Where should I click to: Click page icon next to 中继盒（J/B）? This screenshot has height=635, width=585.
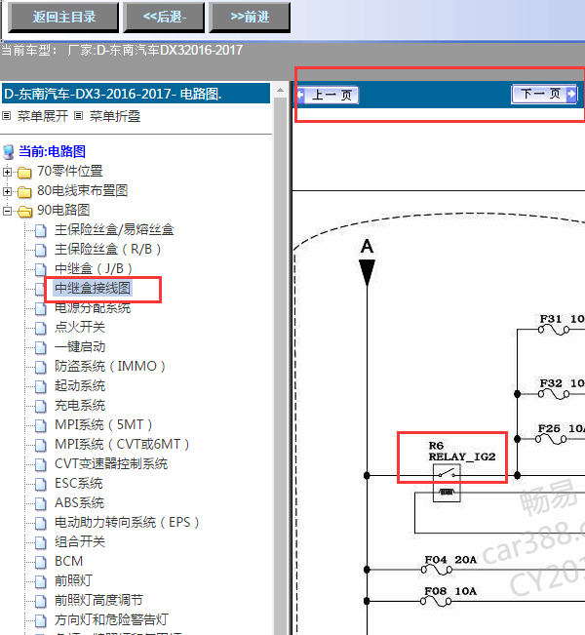pyautogui.click(x=41, y=269)
